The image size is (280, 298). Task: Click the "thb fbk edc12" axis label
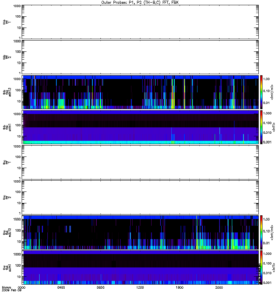coord(7,92)
